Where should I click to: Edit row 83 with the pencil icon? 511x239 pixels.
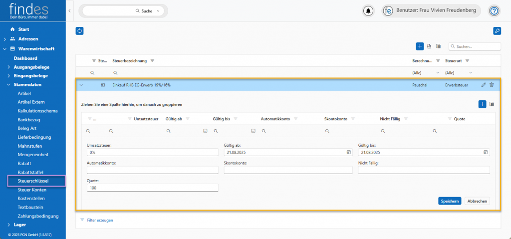tap(483, 85)
